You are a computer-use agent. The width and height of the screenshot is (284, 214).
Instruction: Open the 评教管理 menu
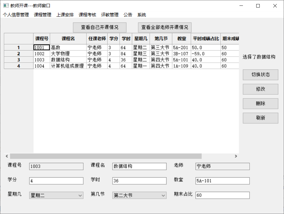(110, 15)
